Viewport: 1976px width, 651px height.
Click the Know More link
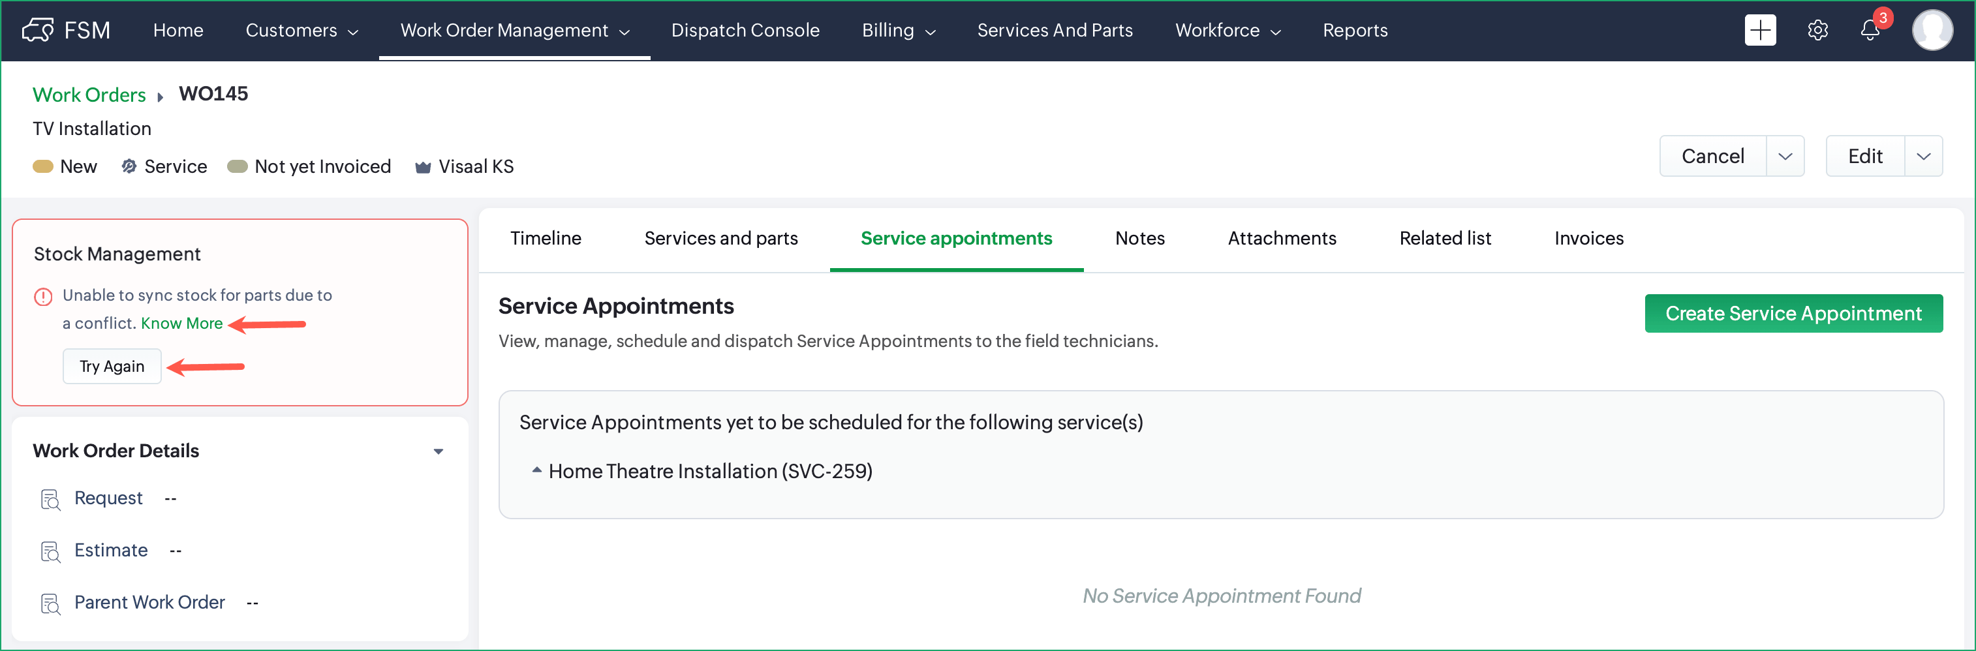click(182, 324)
